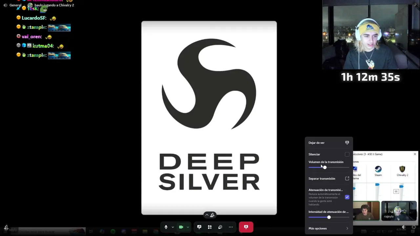Click the General channel speaker icon
The width and height of the screenshot is (420, 236).
coord(5,5)
